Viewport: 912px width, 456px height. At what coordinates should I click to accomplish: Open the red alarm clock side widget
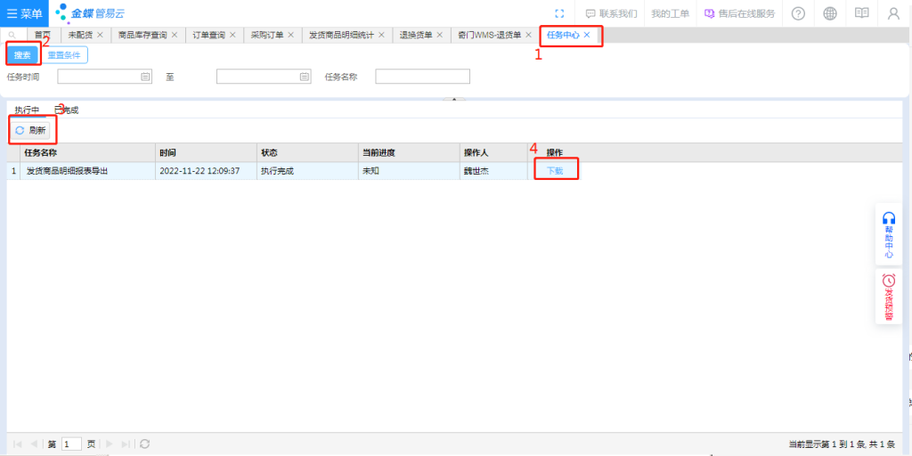889,297
